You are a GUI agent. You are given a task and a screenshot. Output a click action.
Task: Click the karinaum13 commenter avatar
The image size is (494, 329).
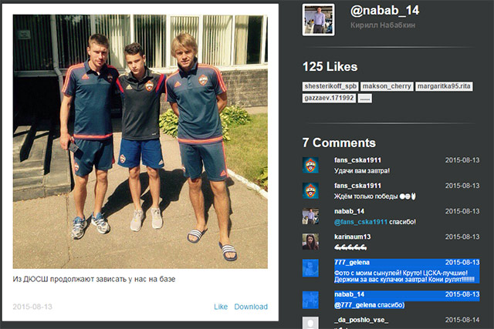click(x=310, y=242)
